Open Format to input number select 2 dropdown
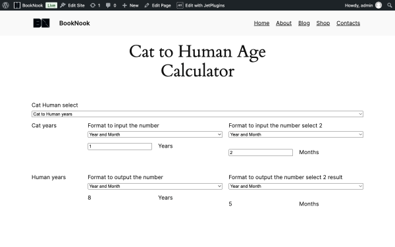The image size is (395, 247). 296,134
